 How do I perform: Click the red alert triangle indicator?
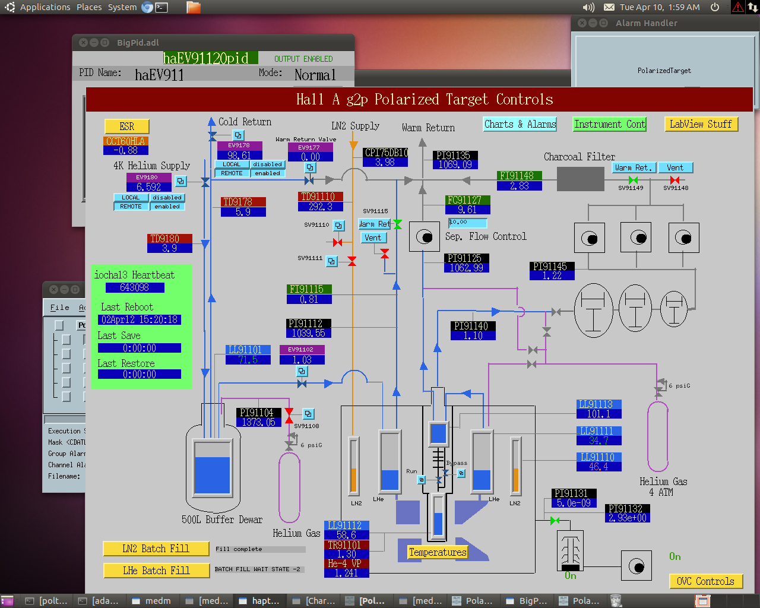[x=737, y=7]
